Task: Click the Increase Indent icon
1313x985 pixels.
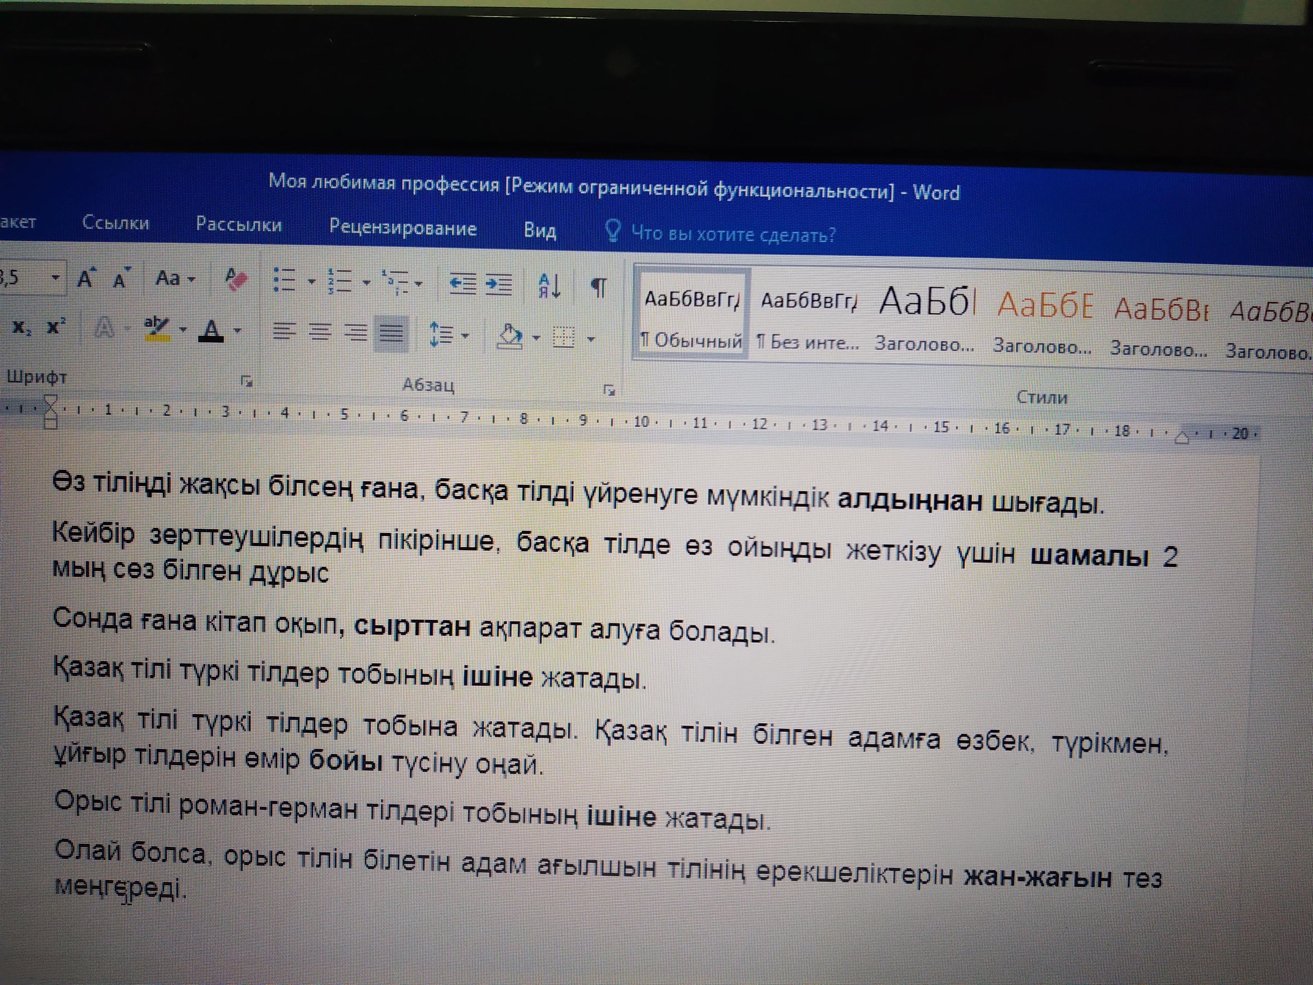Action: tap(499, 284)
